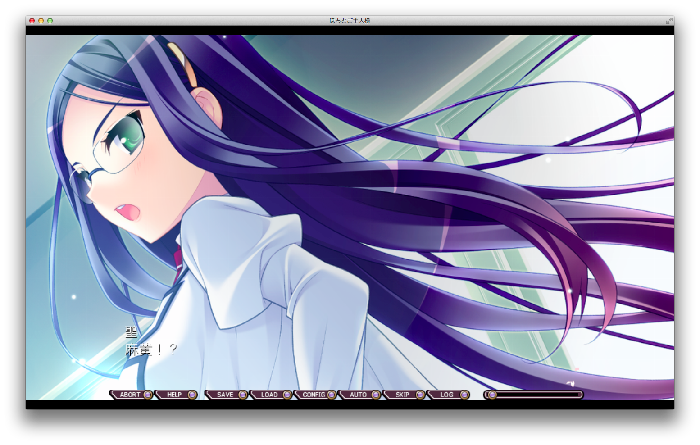This screenshot has width=700, height=445.
Task: Open the LOAD menu
Action: coord(270,395)
